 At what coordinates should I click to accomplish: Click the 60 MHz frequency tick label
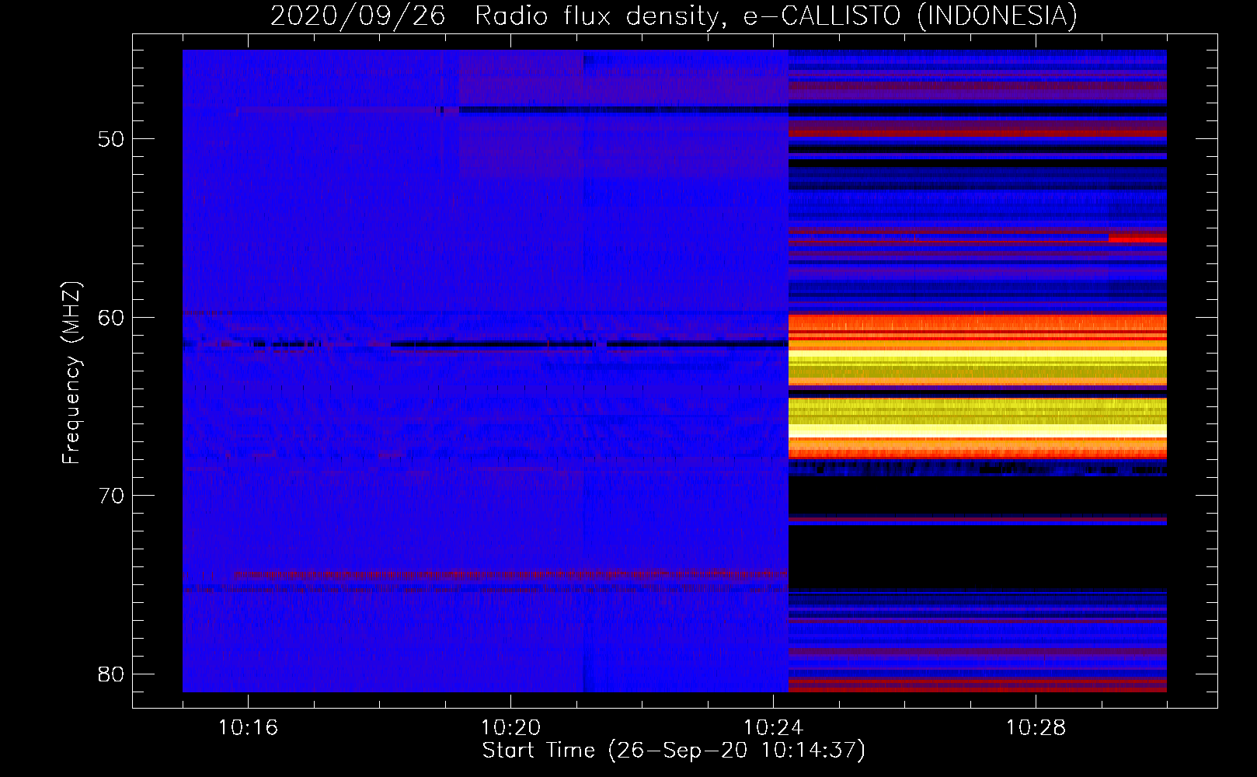coord(111,318)
